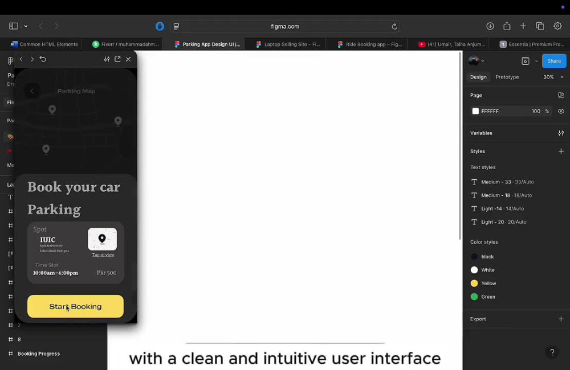Show tab overview icon
Viewport: 570px width, 370px height.
point(540,26)
